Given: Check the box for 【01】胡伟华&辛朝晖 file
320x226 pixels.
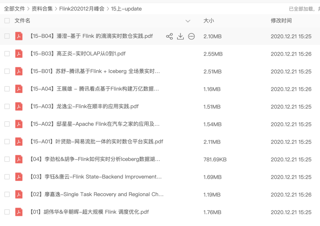Looking at the screenshot, I should point(7,212).
